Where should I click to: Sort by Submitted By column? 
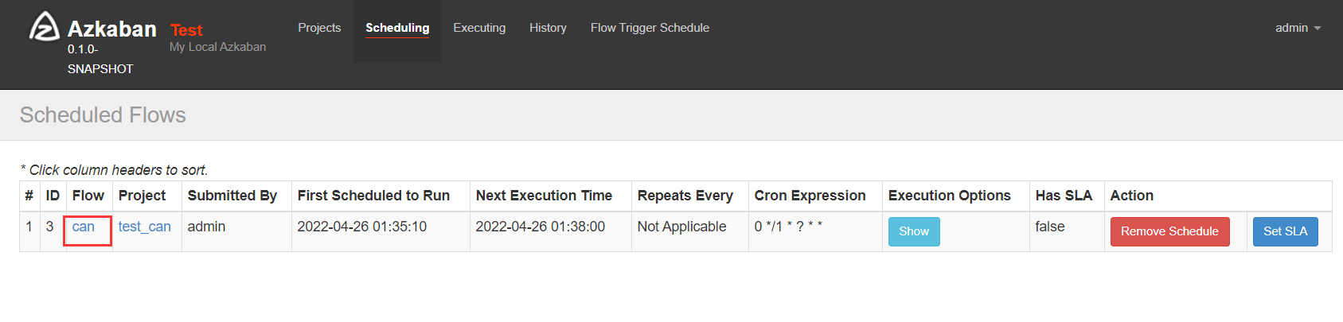pyautogui.click(x=232, y=196)
